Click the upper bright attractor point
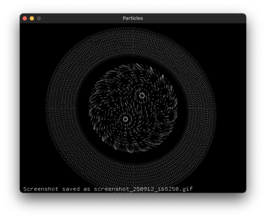This screenshot has height=219, width=266. pyautogui.click(x=142, y=95)
